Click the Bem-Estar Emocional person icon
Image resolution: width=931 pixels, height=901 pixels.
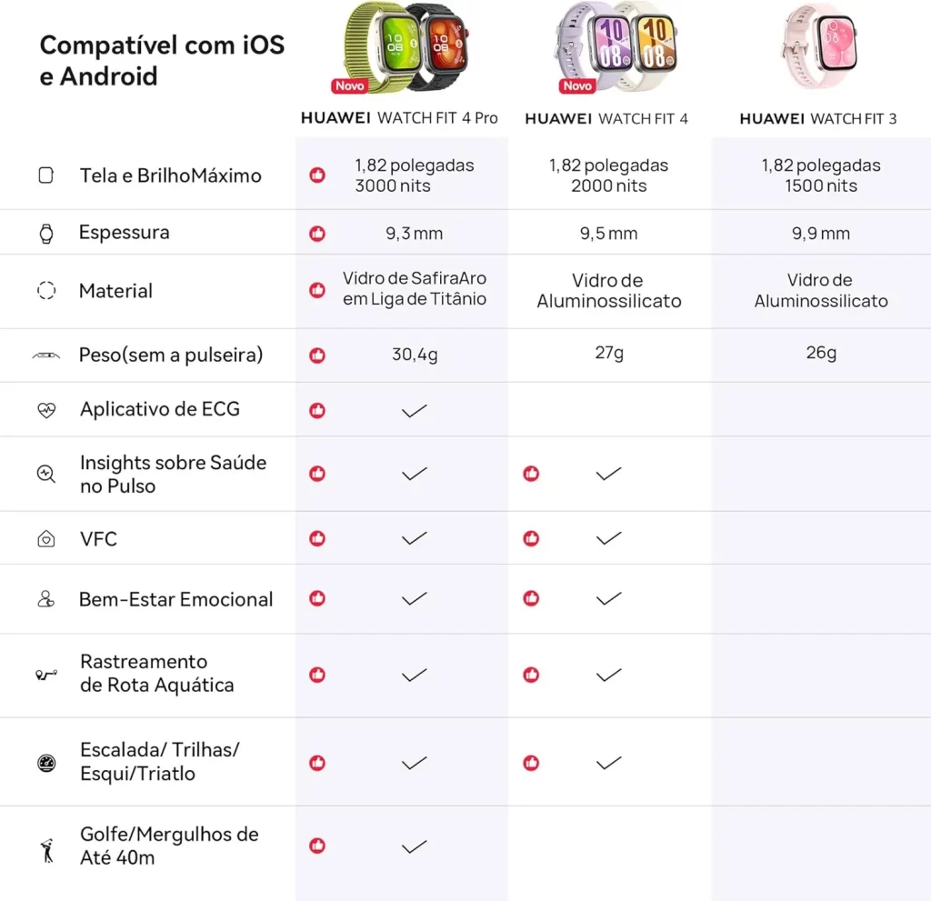[46, 599]
